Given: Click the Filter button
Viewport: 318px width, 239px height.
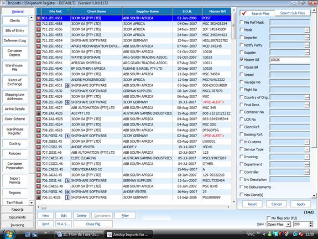Looking at the screenshot, I should pyautogui.click(x=125, y=216).
